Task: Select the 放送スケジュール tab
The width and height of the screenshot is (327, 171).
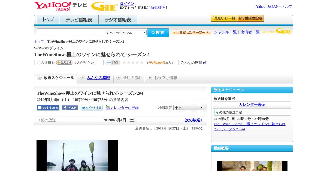Action: [x=55, y=78]
